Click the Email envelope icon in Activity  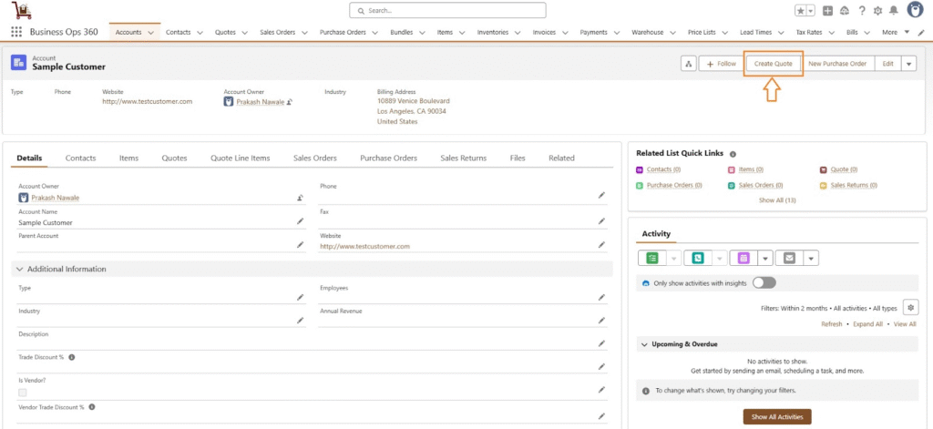789,258
